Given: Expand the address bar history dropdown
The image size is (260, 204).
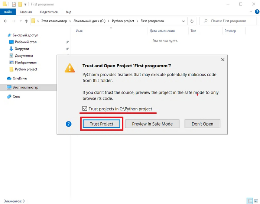Looking at the screenshot, I should pos(183,21).
